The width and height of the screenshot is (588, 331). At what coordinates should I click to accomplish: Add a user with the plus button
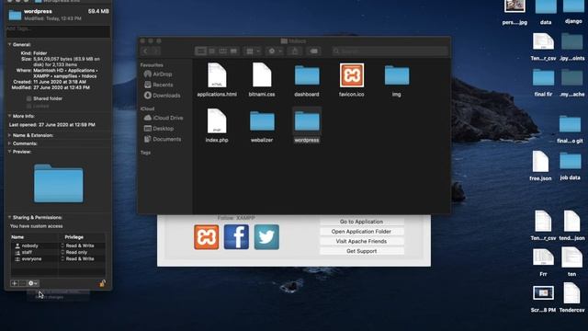tap(15, 283)
